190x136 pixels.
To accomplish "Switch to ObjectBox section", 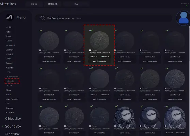I will [x=14, y=119].
